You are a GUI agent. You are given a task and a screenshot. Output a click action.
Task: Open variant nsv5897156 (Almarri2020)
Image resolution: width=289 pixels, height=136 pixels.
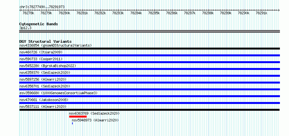coord(43,79)
